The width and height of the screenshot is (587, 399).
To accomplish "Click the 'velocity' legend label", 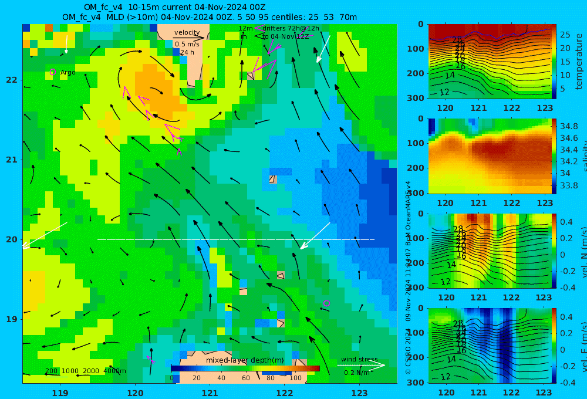I will 187,32.
